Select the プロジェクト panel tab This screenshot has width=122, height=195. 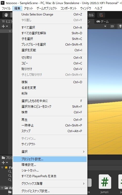tap(7, 158)
